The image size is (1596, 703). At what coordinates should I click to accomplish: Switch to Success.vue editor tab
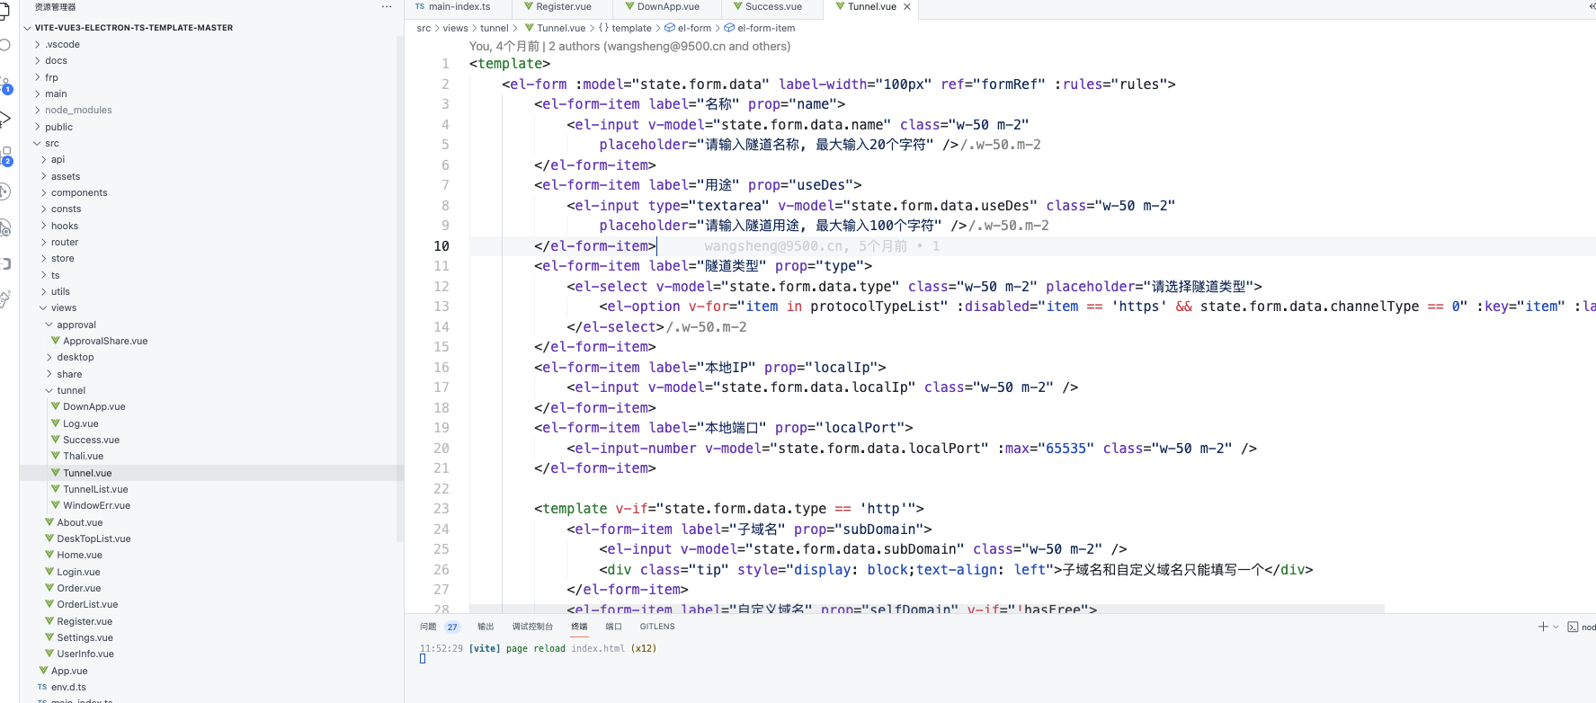pos(771,7)
